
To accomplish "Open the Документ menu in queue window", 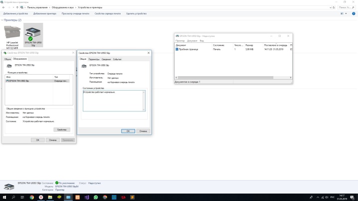I will [x=192, y=41].
